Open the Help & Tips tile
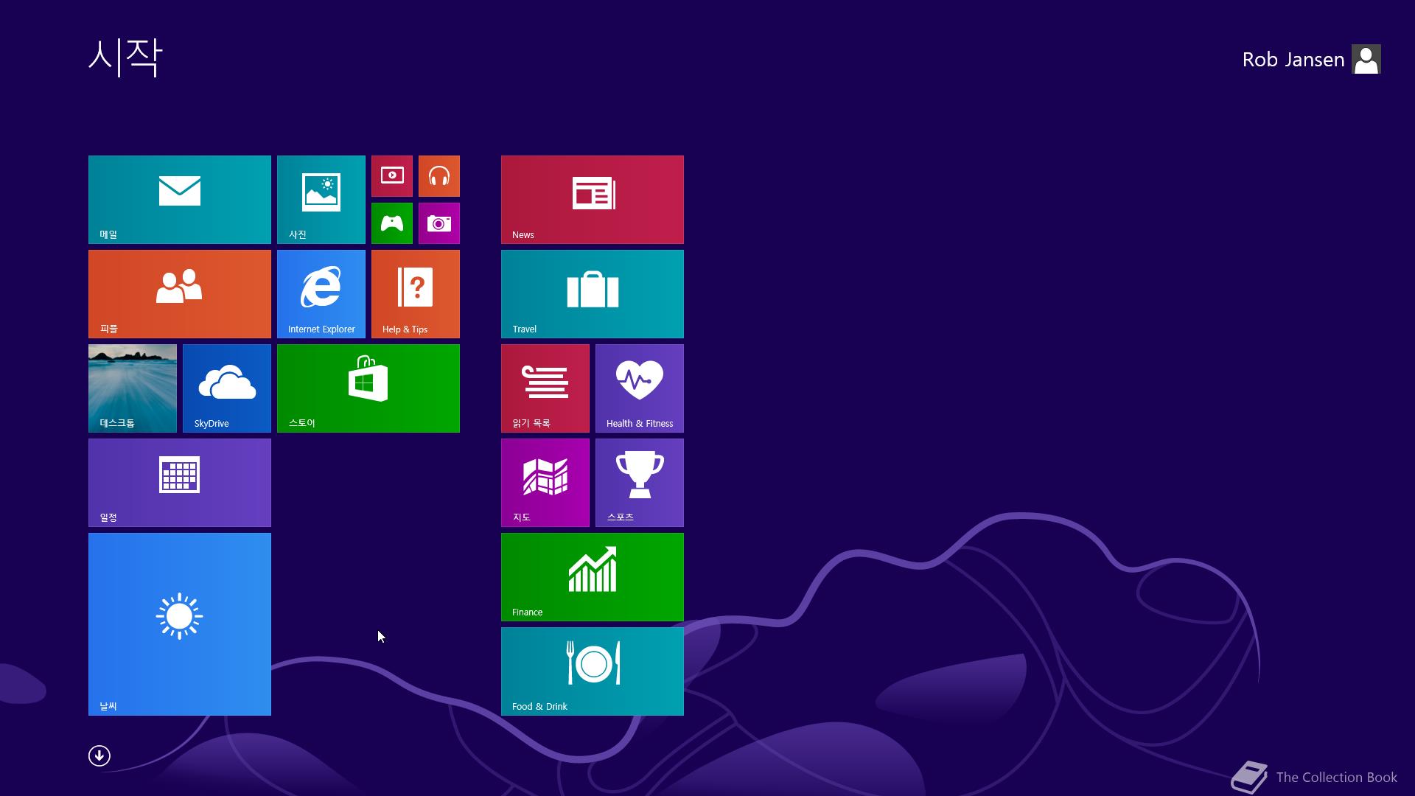Screen dimensions: 1415x796 [x=416, y=294]
